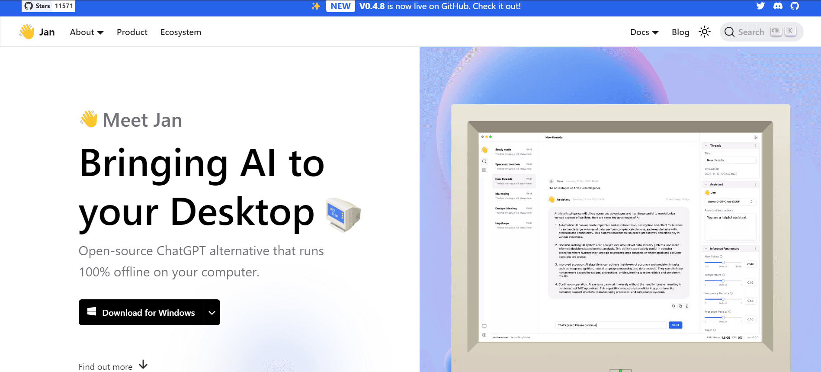Open the Product menu item
The image size is (821, 372).
pyautogui.click(x=132, y=32)
